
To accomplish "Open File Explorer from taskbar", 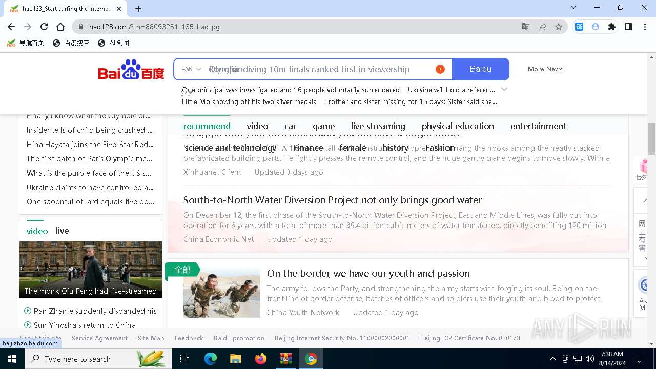I will (x=236, y=359).
